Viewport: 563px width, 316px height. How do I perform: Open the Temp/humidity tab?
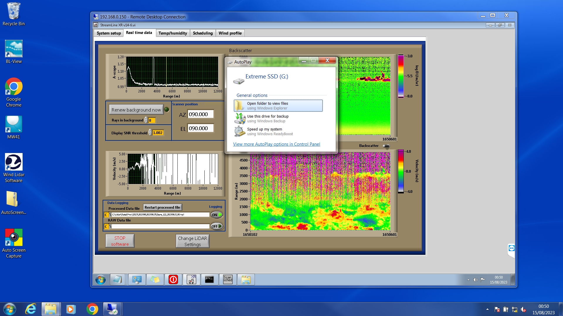172,33
